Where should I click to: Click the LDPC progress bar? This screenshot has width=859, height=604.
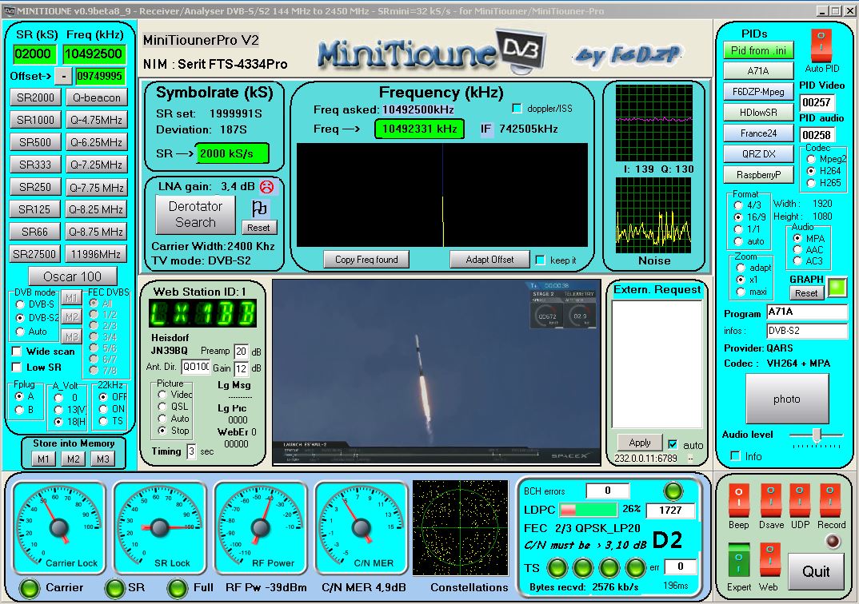[x=589, y=510]
